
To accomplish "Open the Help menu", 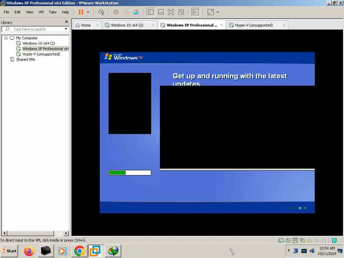I will click(66, 12).
